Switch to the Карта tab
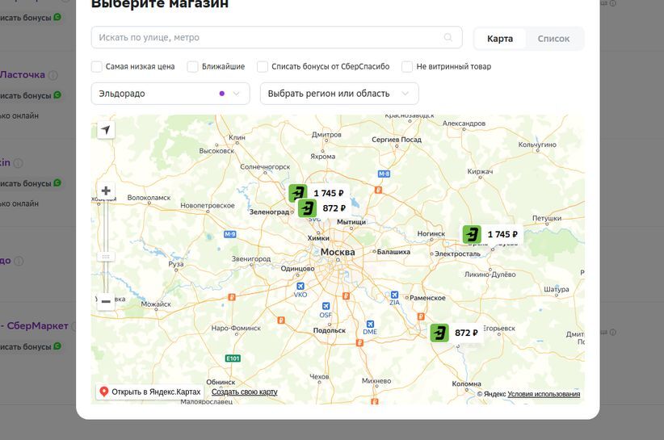Viewport: 664px width, 440px height. coord(500,39)
